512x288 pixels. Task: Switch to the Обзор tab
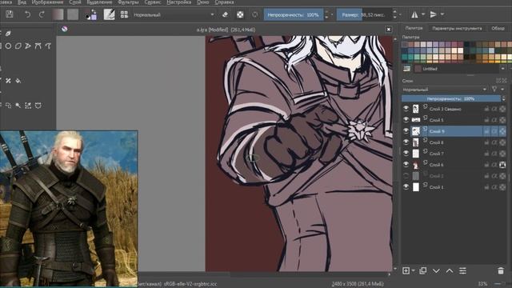(498, 29)
